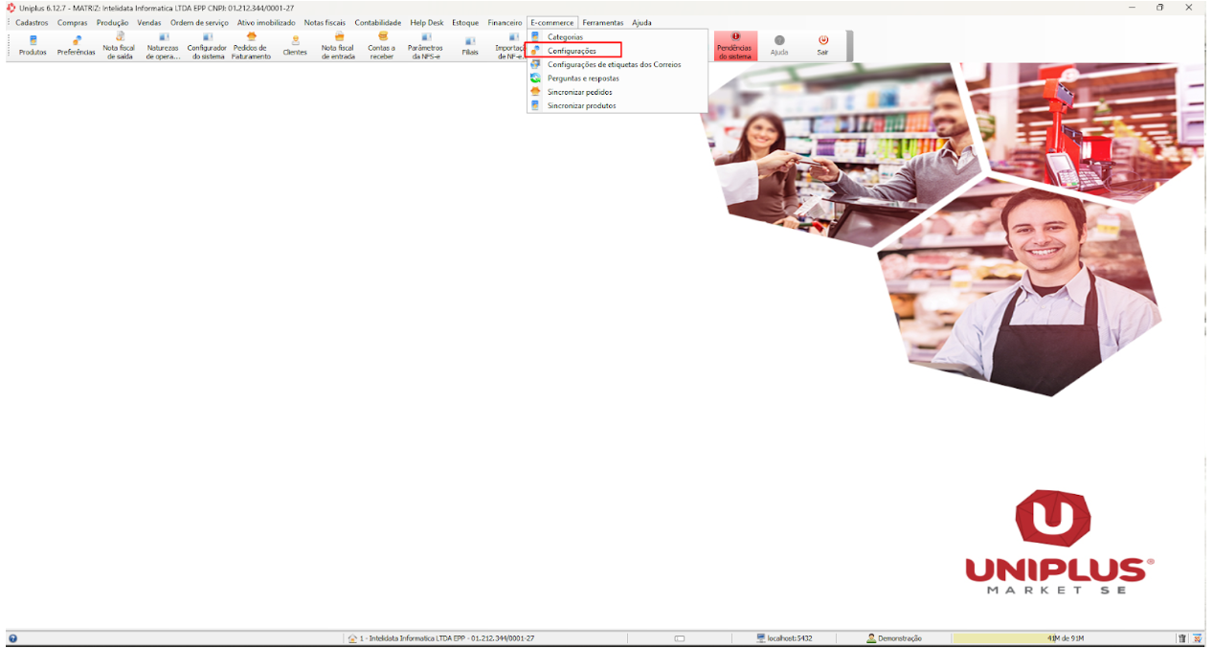The width and height of the screenshot is (1213, 648).
Task: Open Pedidos de Faturamento toolbar icon
Action: tap(251, 45)
